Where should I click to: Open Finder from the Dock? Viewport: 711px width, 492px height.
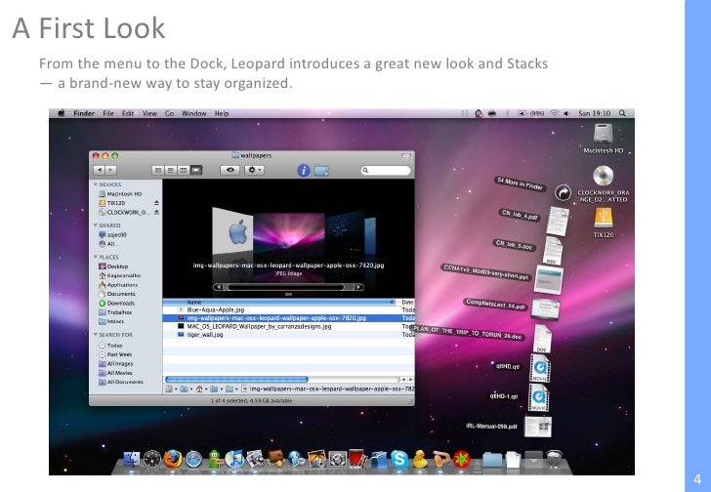click(x=132, y=459)
